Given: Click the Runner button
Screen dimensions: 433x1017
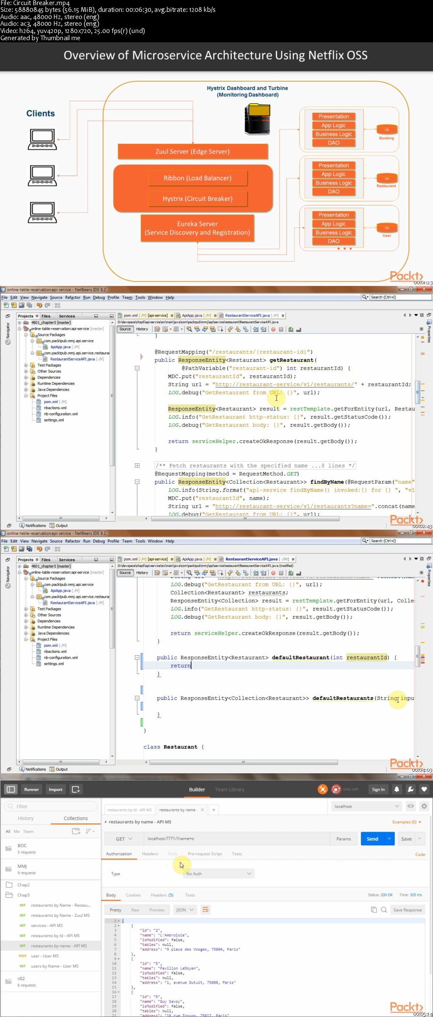Looking at the screenshot, I should tap(31, 789).
